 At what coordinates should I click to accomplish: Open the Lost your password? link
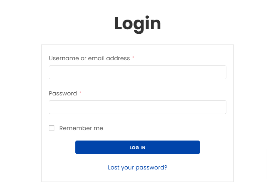pyautogui.click(x=137, y=167)
